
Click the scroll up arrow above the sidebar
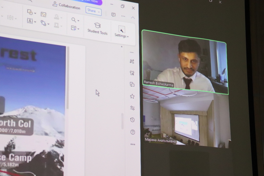pos(121,47)
